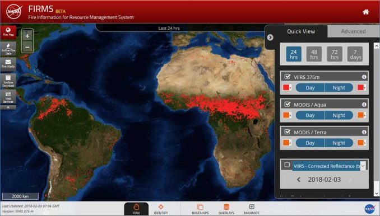Zoom out the map with minus button
This screenshot has width=380, height=216.
(x=27, y=47)
